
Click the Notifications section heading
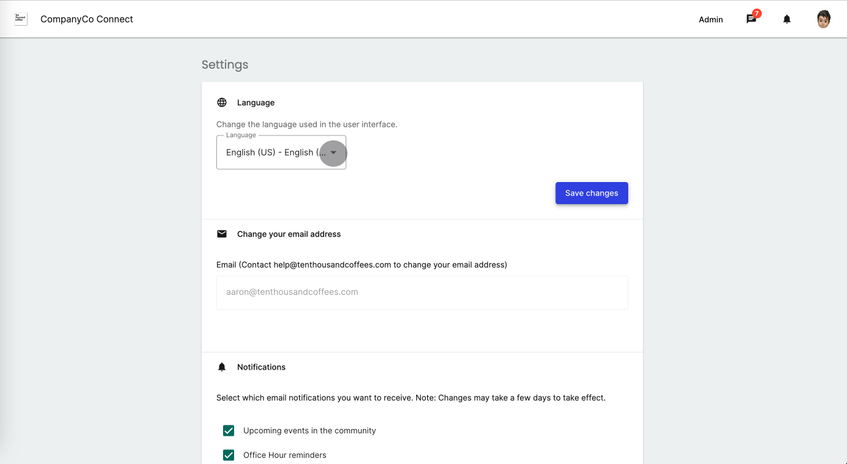click(261, 367)
